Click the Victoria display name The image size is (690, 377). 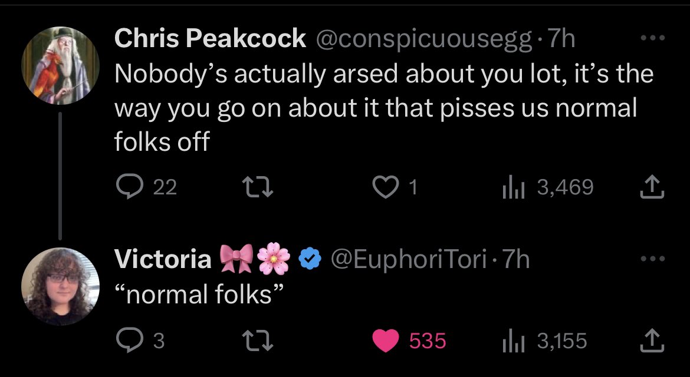coord(163,259)
